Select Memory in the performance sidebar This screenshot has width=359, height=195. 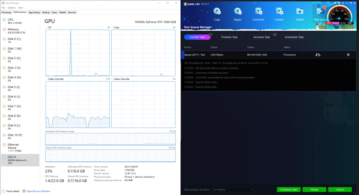click(20, 31)
